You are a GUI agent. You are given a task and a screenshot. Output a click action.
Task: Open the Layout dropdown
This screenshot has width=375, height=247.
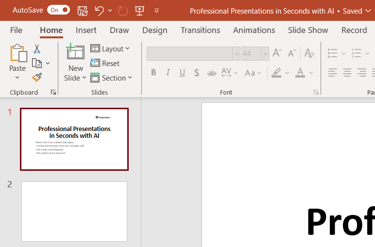[110, 49]
